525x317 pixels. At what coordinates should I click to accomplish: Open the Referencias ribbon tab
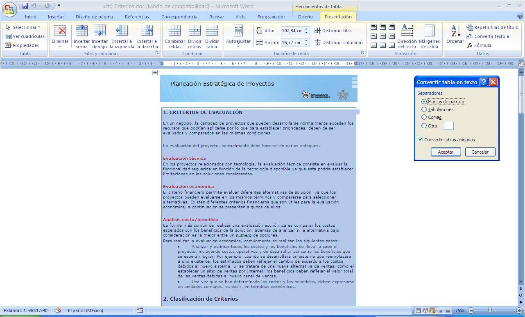pyautogui.click(x=137, y=17)
